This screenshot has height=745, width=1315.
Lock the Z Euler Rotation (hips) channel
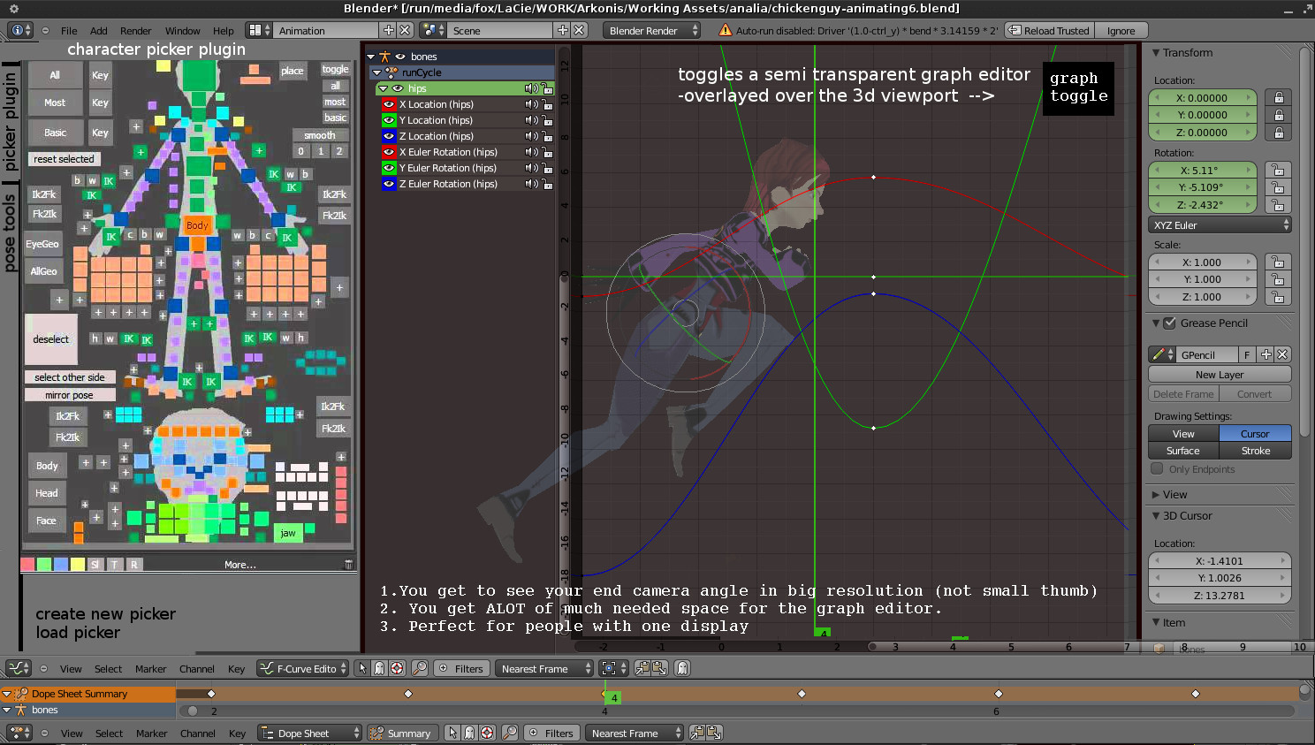click(x=547, y=184)
